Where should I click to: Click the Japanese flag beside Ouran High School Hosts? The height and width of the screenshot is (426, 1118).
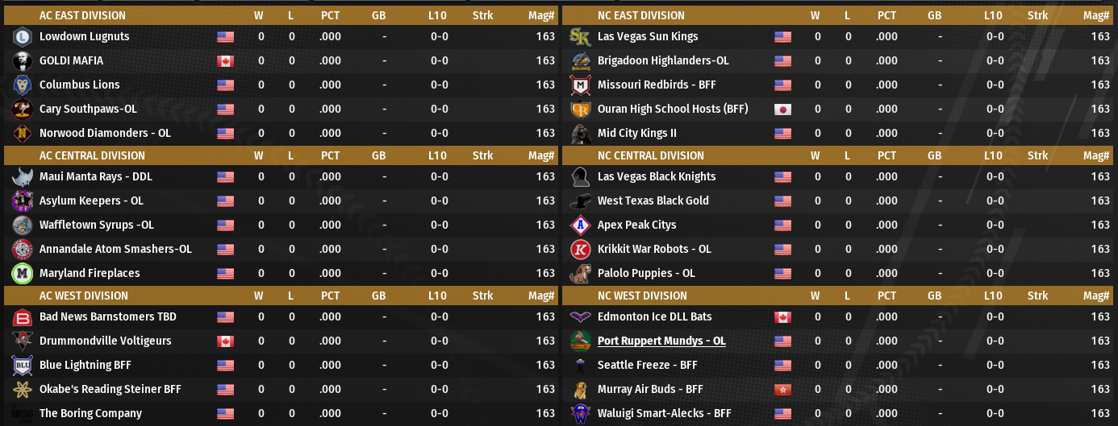click(x=782, y=110)
